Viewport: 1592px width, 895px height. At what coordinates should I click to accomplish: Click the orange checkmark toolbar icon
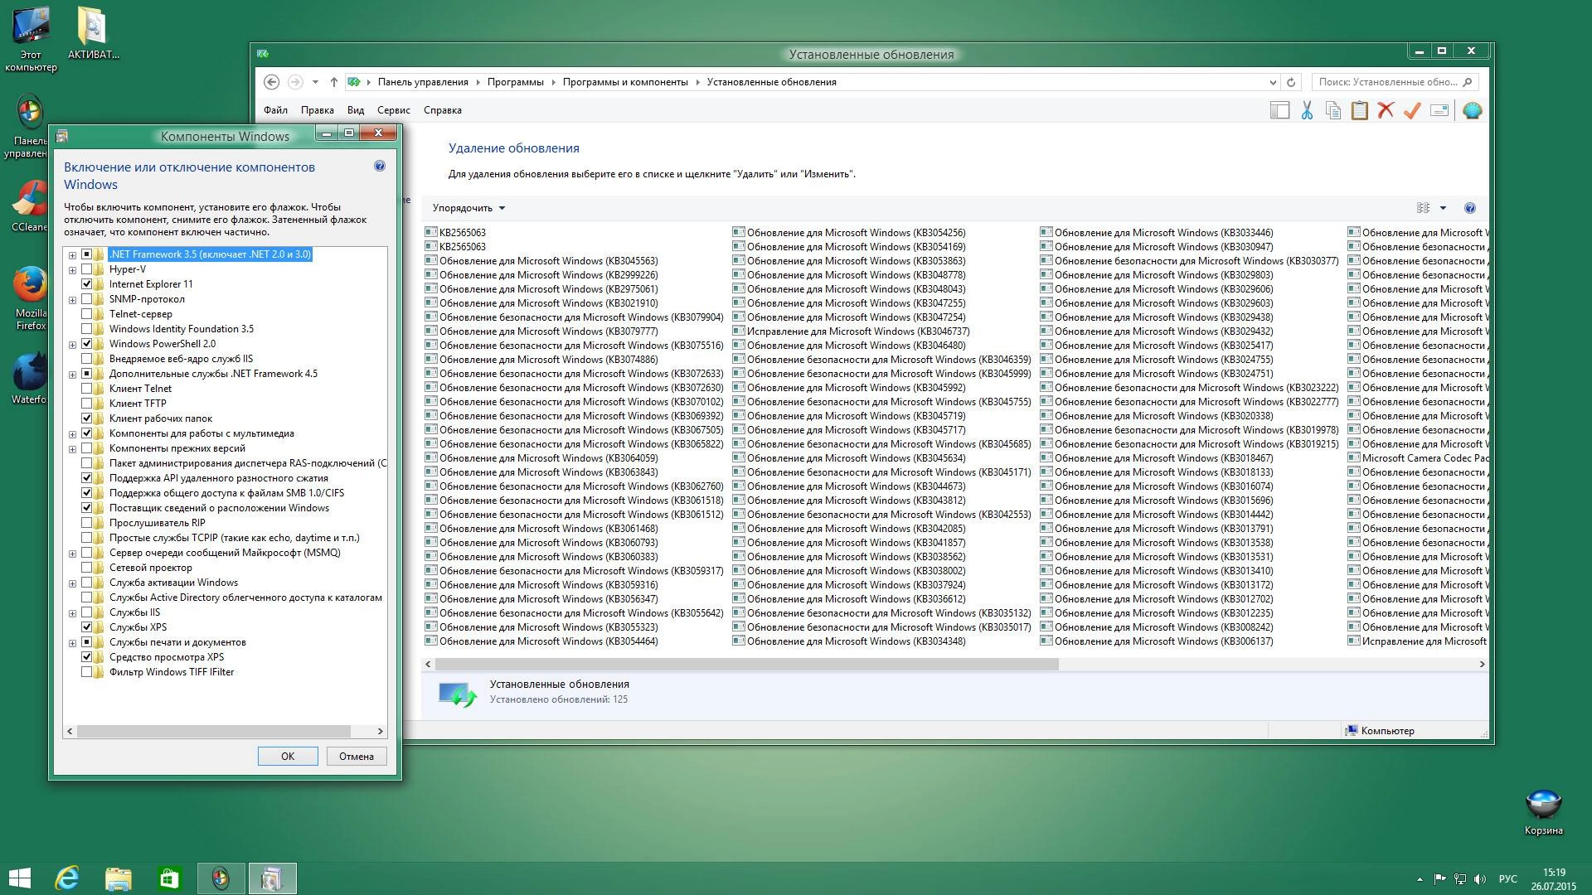click(x=1412, y=110)
